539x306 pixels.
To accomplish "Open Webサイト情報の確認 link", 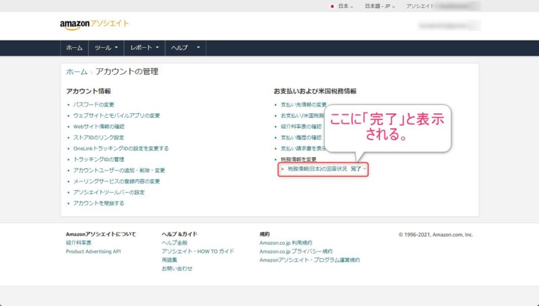I will (98, 127).
